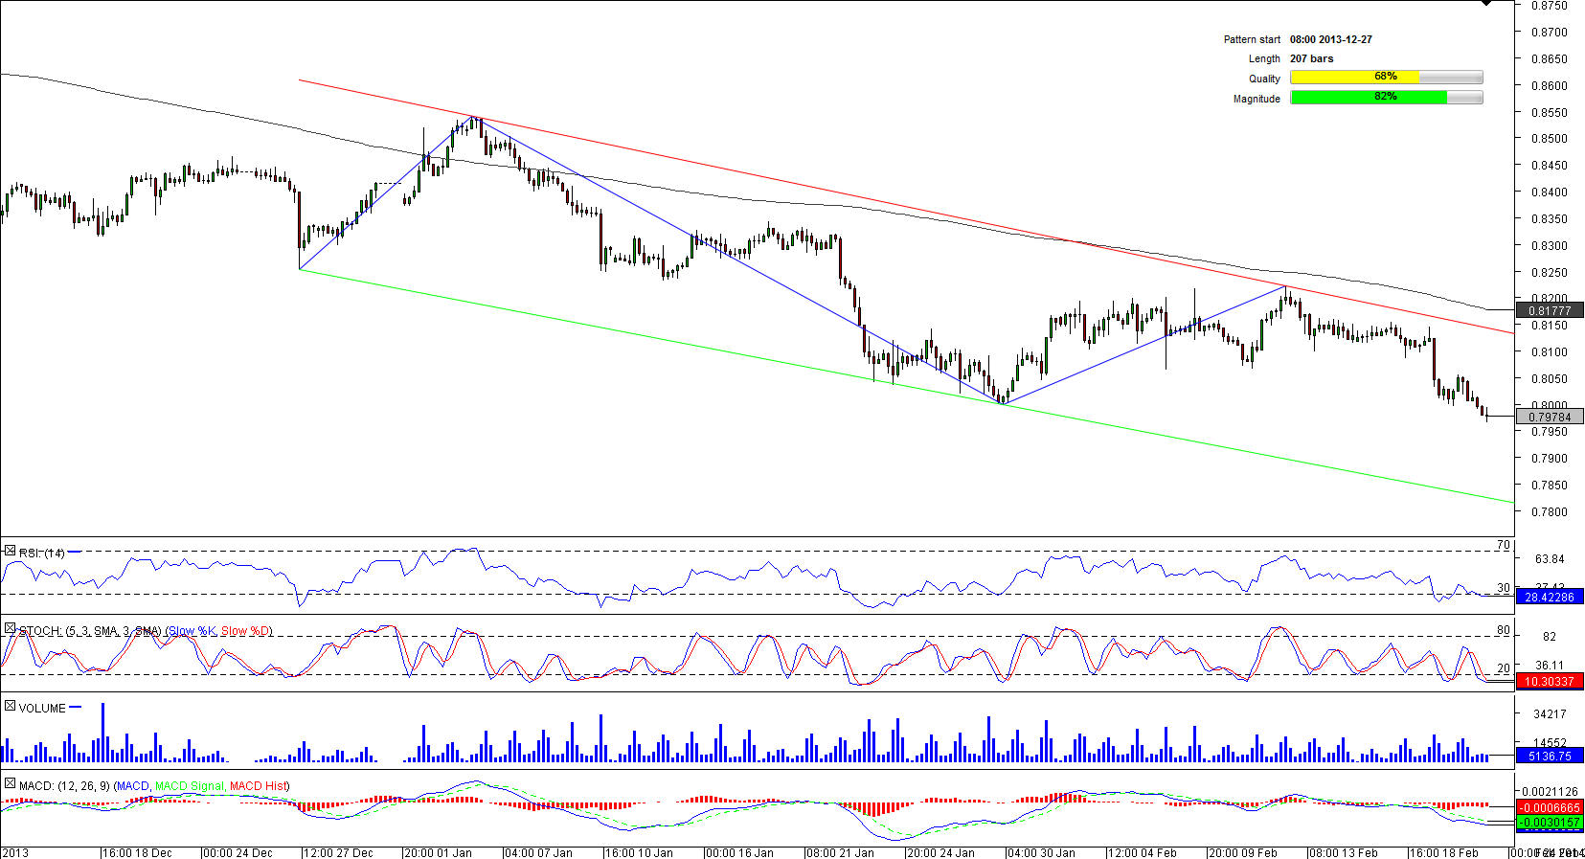This screenshot has width=1585, height=859.
Task: Click the Magnitude label
Action: [1257, 99]
